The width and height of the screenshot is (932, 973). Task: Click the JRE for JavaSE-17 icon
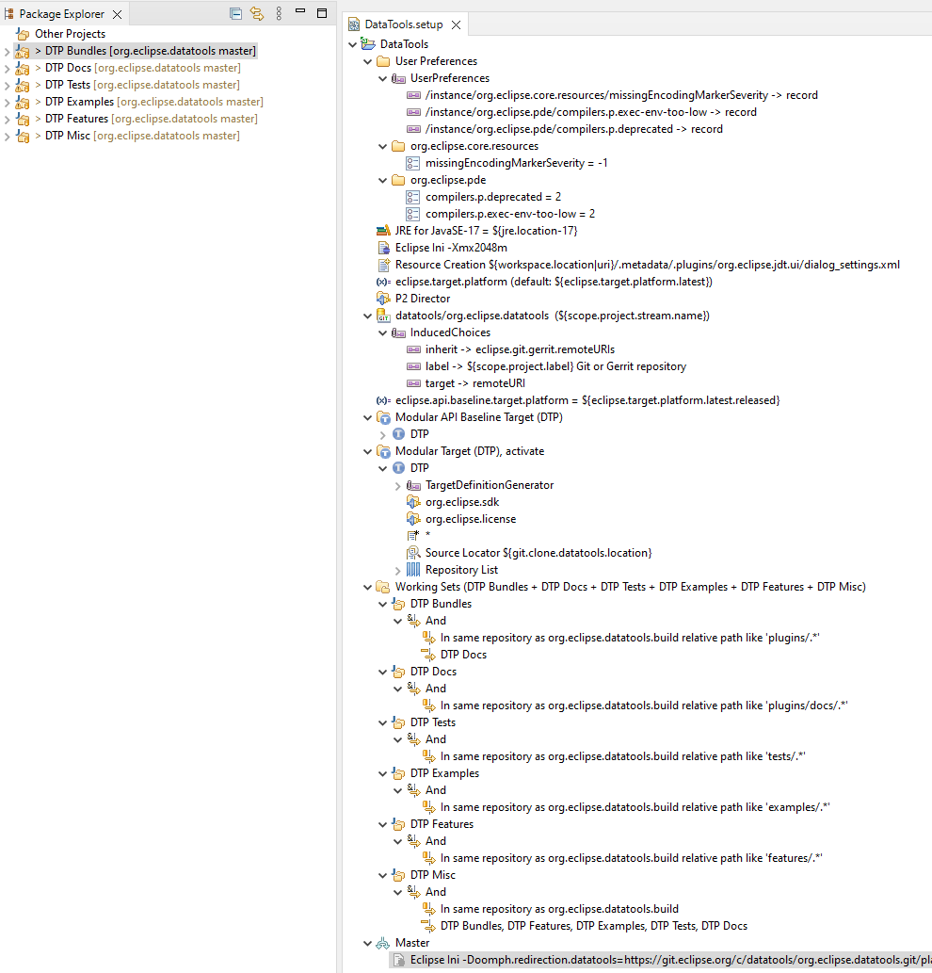[383, 231]
